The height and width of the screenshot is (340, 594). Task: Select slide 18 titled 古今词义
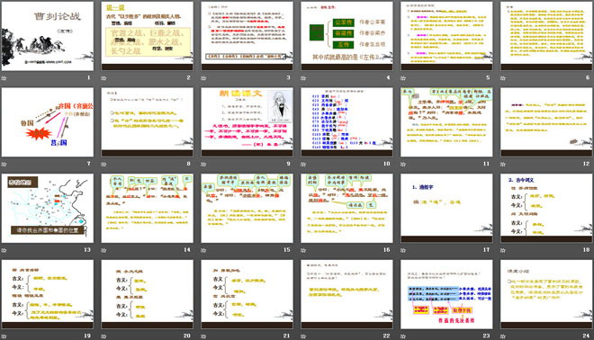pos(546,209)
